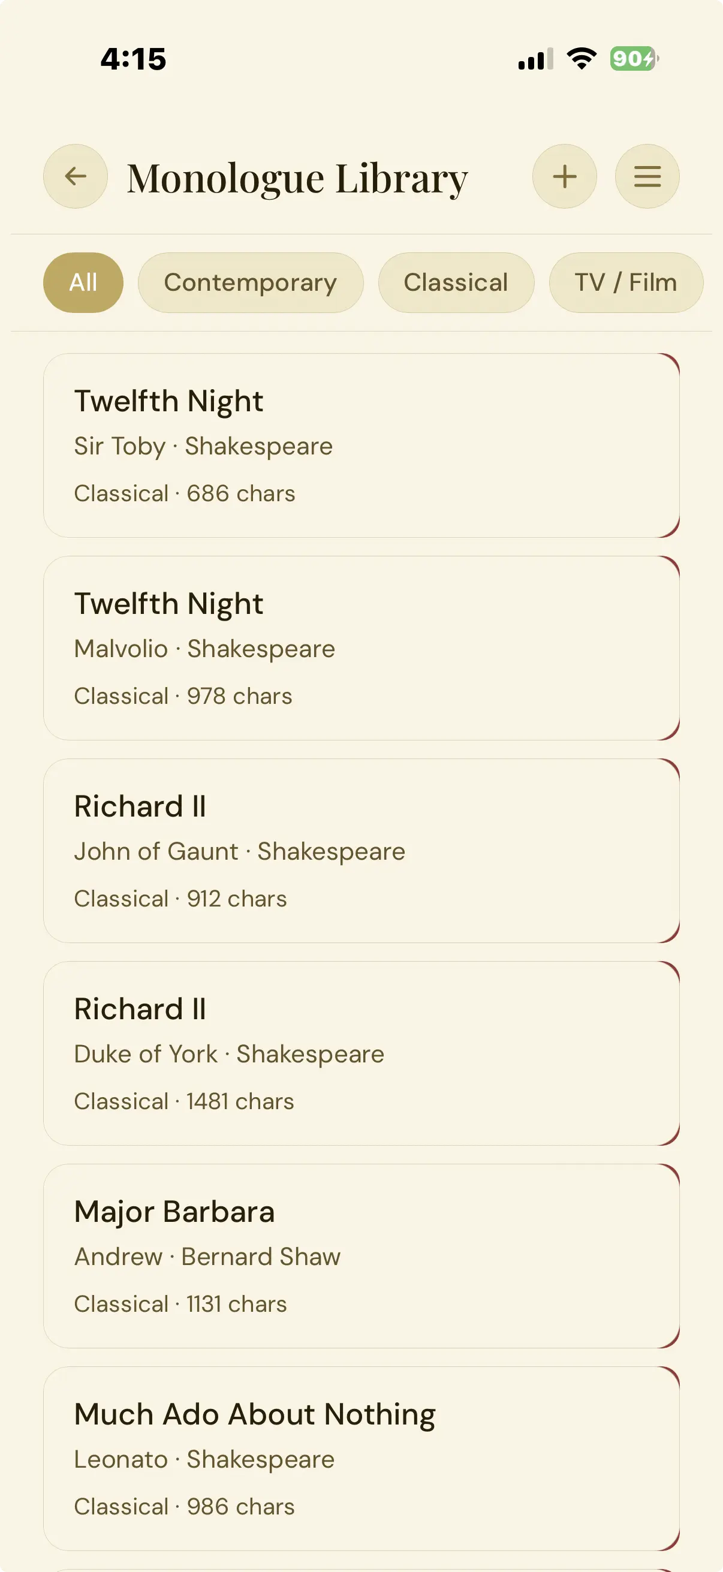Filter by Classical category
Screen dimensions: 723x1572
[x=456, y=282]
